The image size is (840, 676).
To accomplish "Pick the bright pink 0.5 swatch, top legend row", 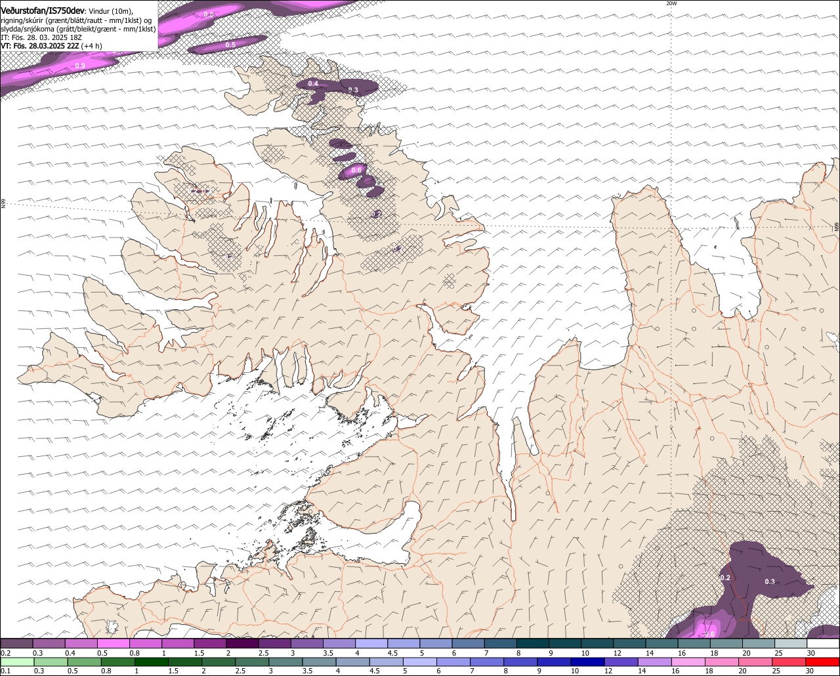I will coord(113,644).
